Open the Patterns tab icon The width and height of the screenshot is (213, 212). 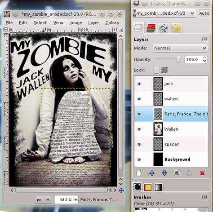pyautogui.click(x=147, y=187)
